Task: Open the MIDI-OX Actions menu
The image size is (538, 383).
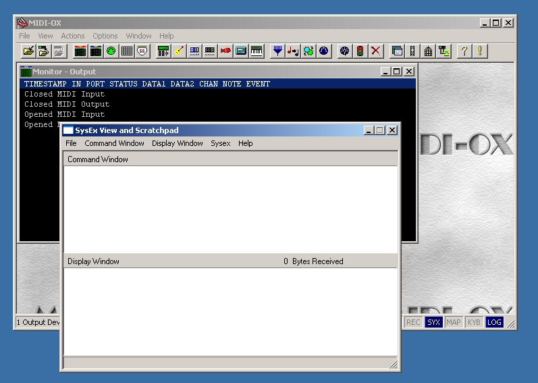Action: [x=73, y=36]
